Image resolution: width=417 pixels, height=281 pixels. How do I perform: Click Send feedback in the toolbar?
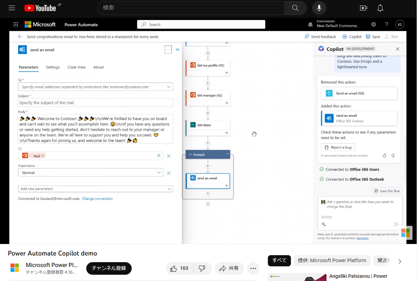(320, 37)
